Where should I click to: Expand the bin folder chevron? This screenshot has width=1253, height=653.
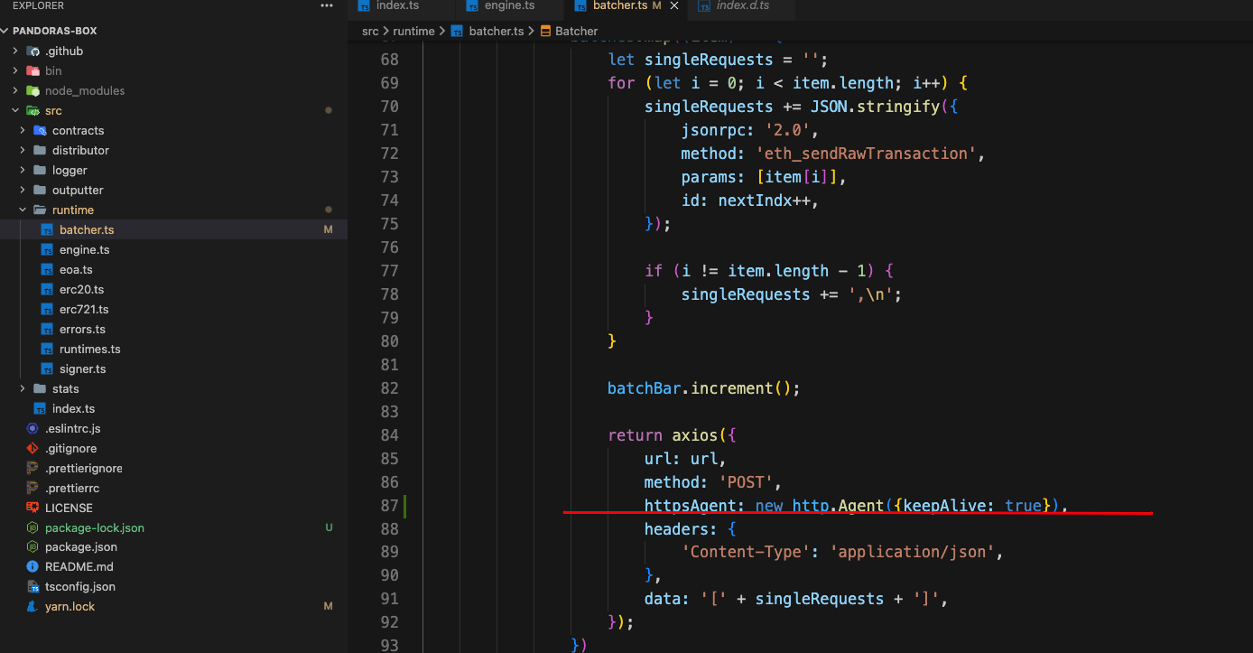click(x=15, y=70)
